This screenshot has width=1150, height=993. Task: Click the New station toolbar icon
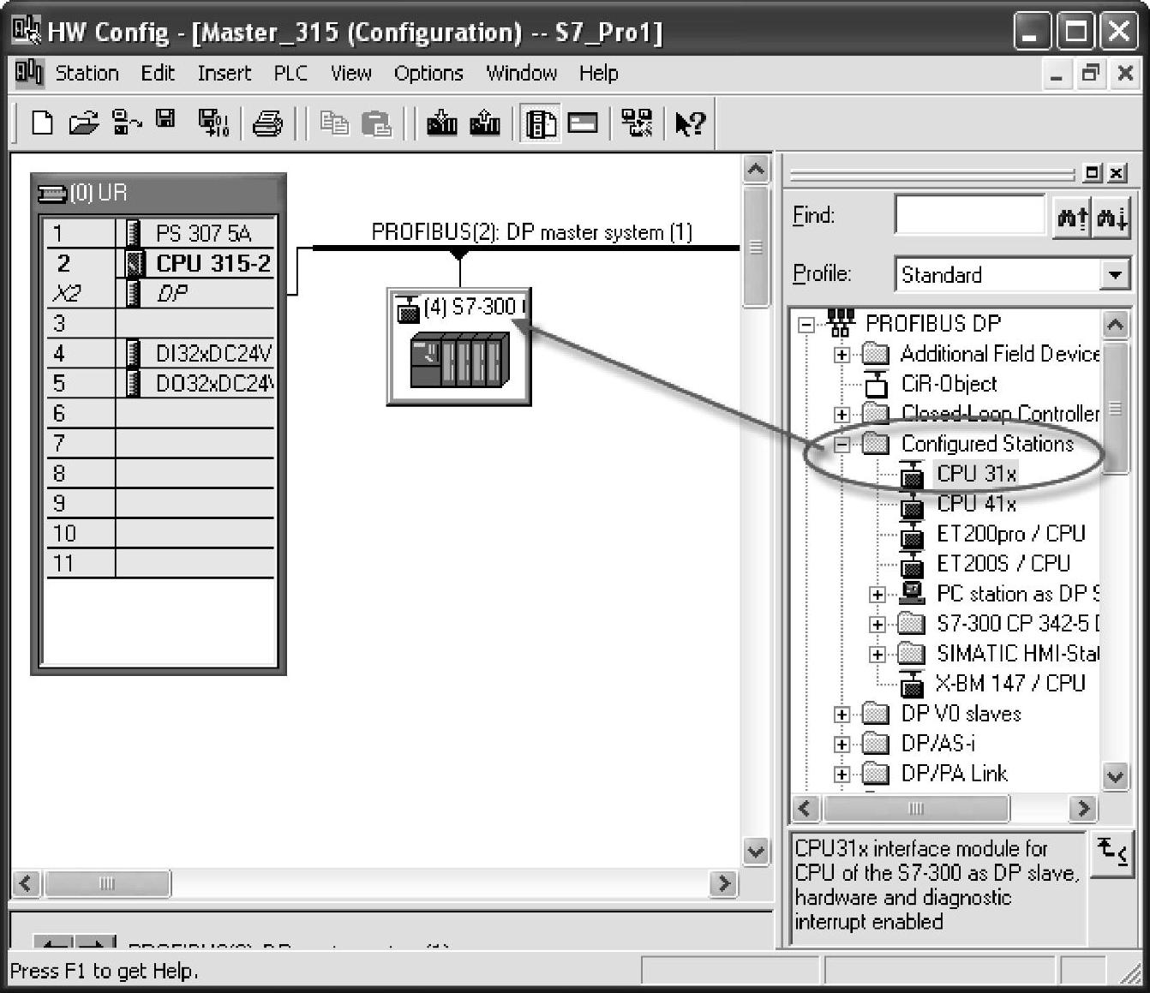(42, 123)
